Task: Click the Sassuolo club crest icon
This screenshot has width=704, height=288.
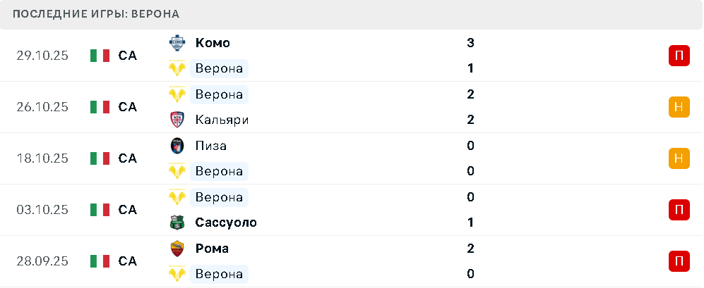Action: 177,223
